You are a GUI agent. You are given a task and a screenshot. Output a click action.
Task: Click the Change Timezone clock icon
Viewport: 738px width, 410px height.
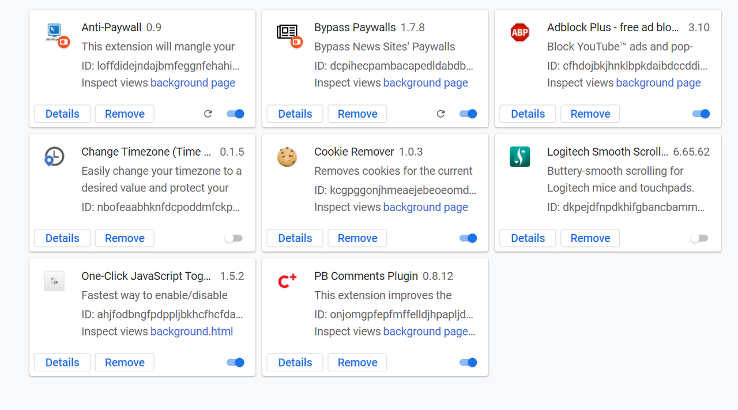point(54,157)
